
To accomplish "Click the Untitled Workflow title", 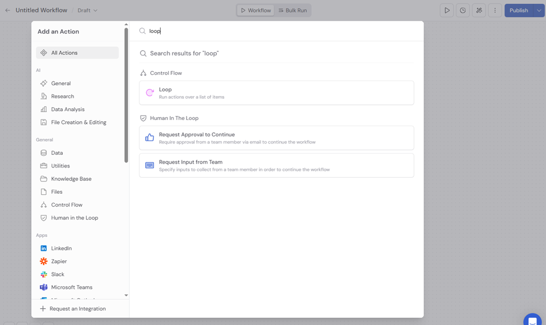I will click(x=41, y=11).
